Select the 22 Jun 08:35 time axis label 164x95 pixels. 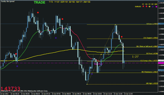[66, 94]
